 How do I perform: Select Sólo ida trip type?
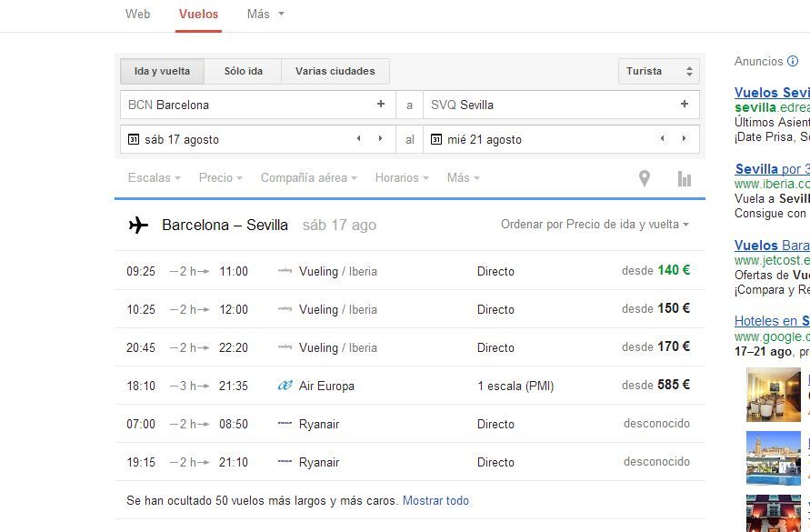tap(244, 71)
